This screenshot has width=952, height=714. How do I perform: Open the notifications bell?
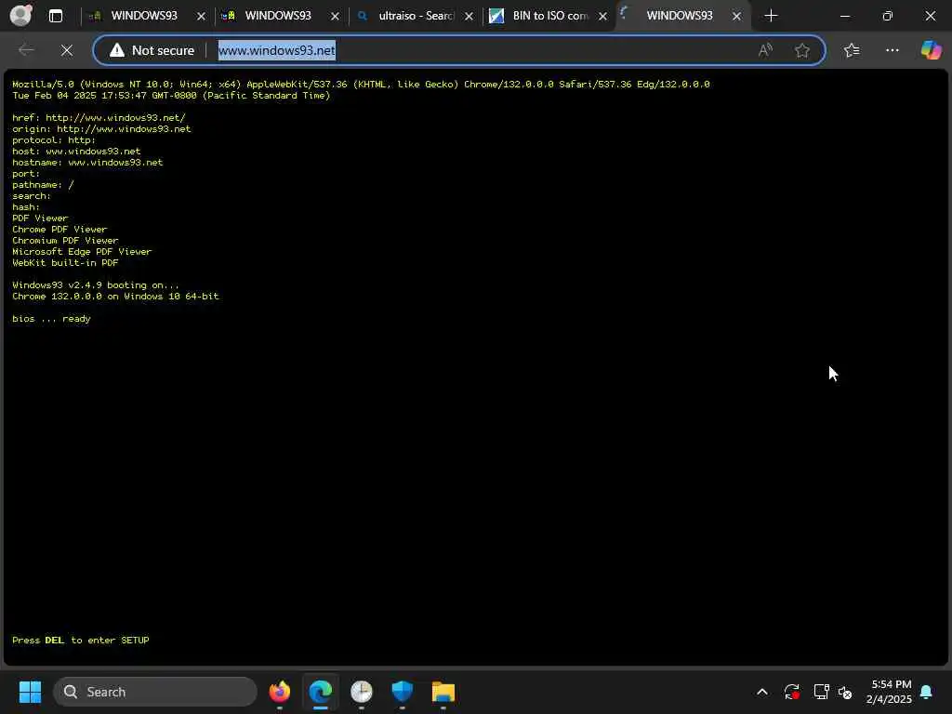927,692
